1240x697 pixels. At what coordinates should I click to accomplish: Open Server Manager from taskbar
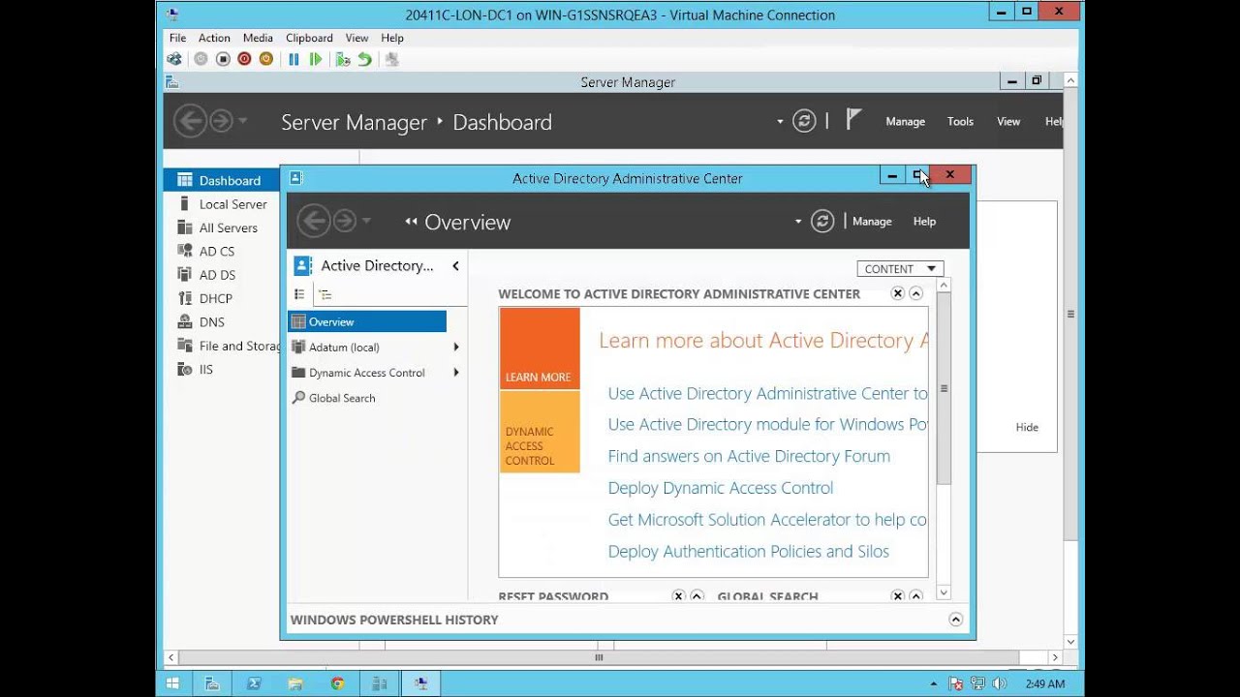(212, 683)
